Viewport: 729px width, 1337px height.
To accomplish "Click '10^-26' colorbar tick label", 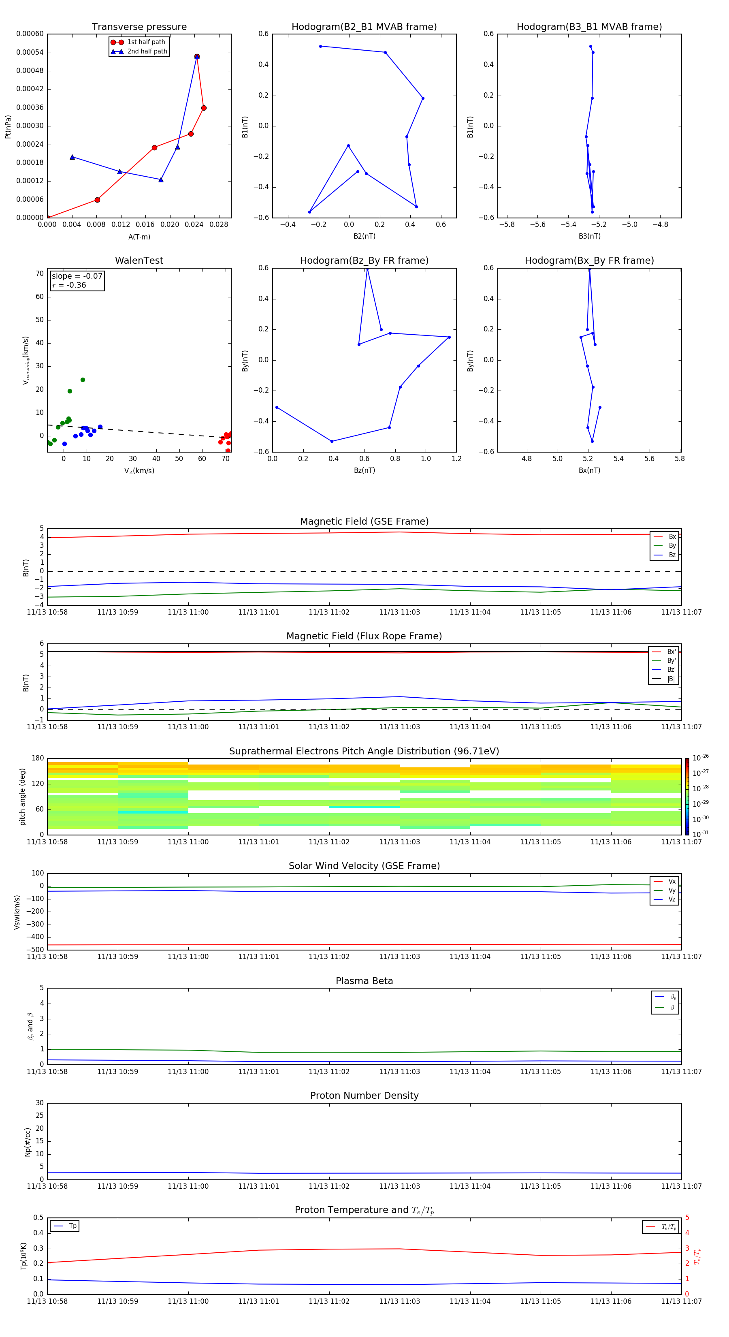I will (701, 758).
